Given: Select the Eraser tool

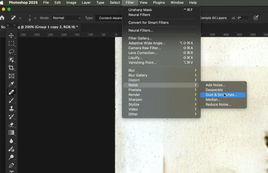Looking at the screenshot, I should click(11, 125).
